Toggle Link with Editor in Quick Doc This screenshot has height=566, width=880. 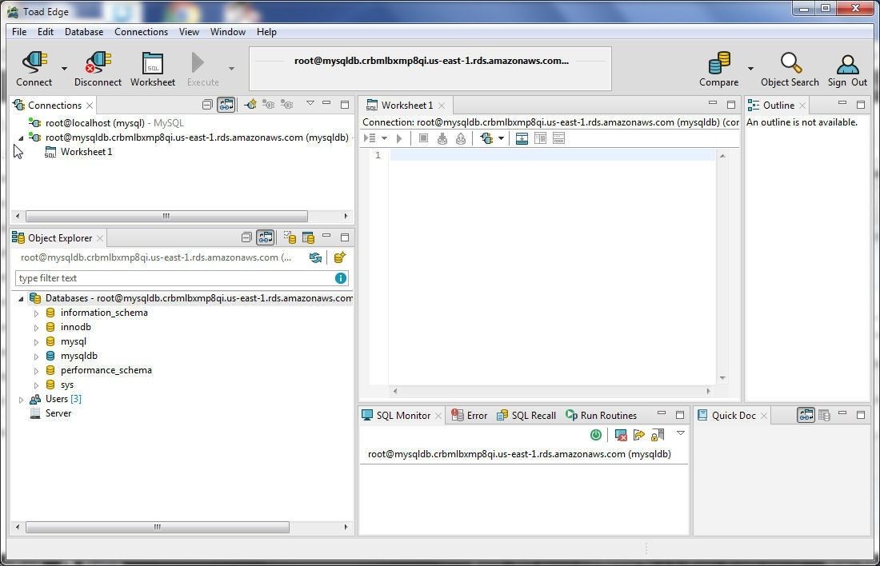pyautogui.click(x=806, y=415)
